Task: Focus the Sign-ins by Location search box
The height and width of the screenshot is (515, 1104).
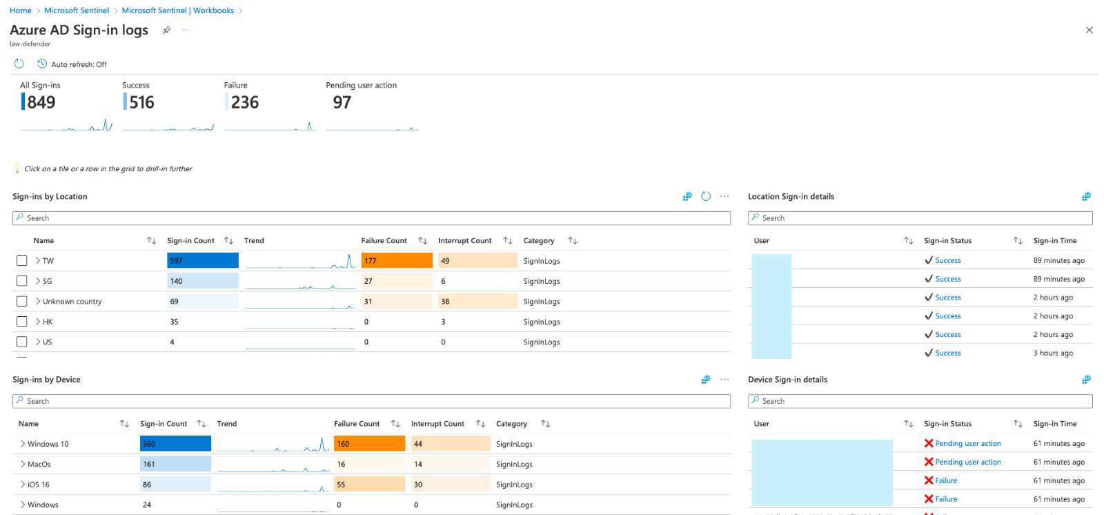Action: 371,218
